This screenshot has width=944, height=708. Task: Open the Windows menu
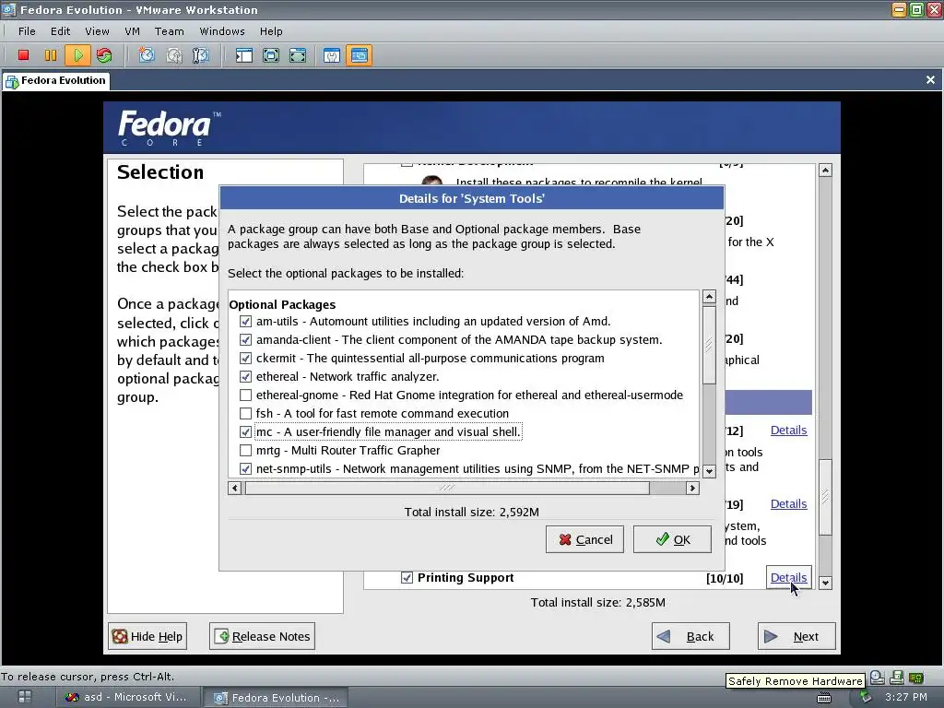222,31
